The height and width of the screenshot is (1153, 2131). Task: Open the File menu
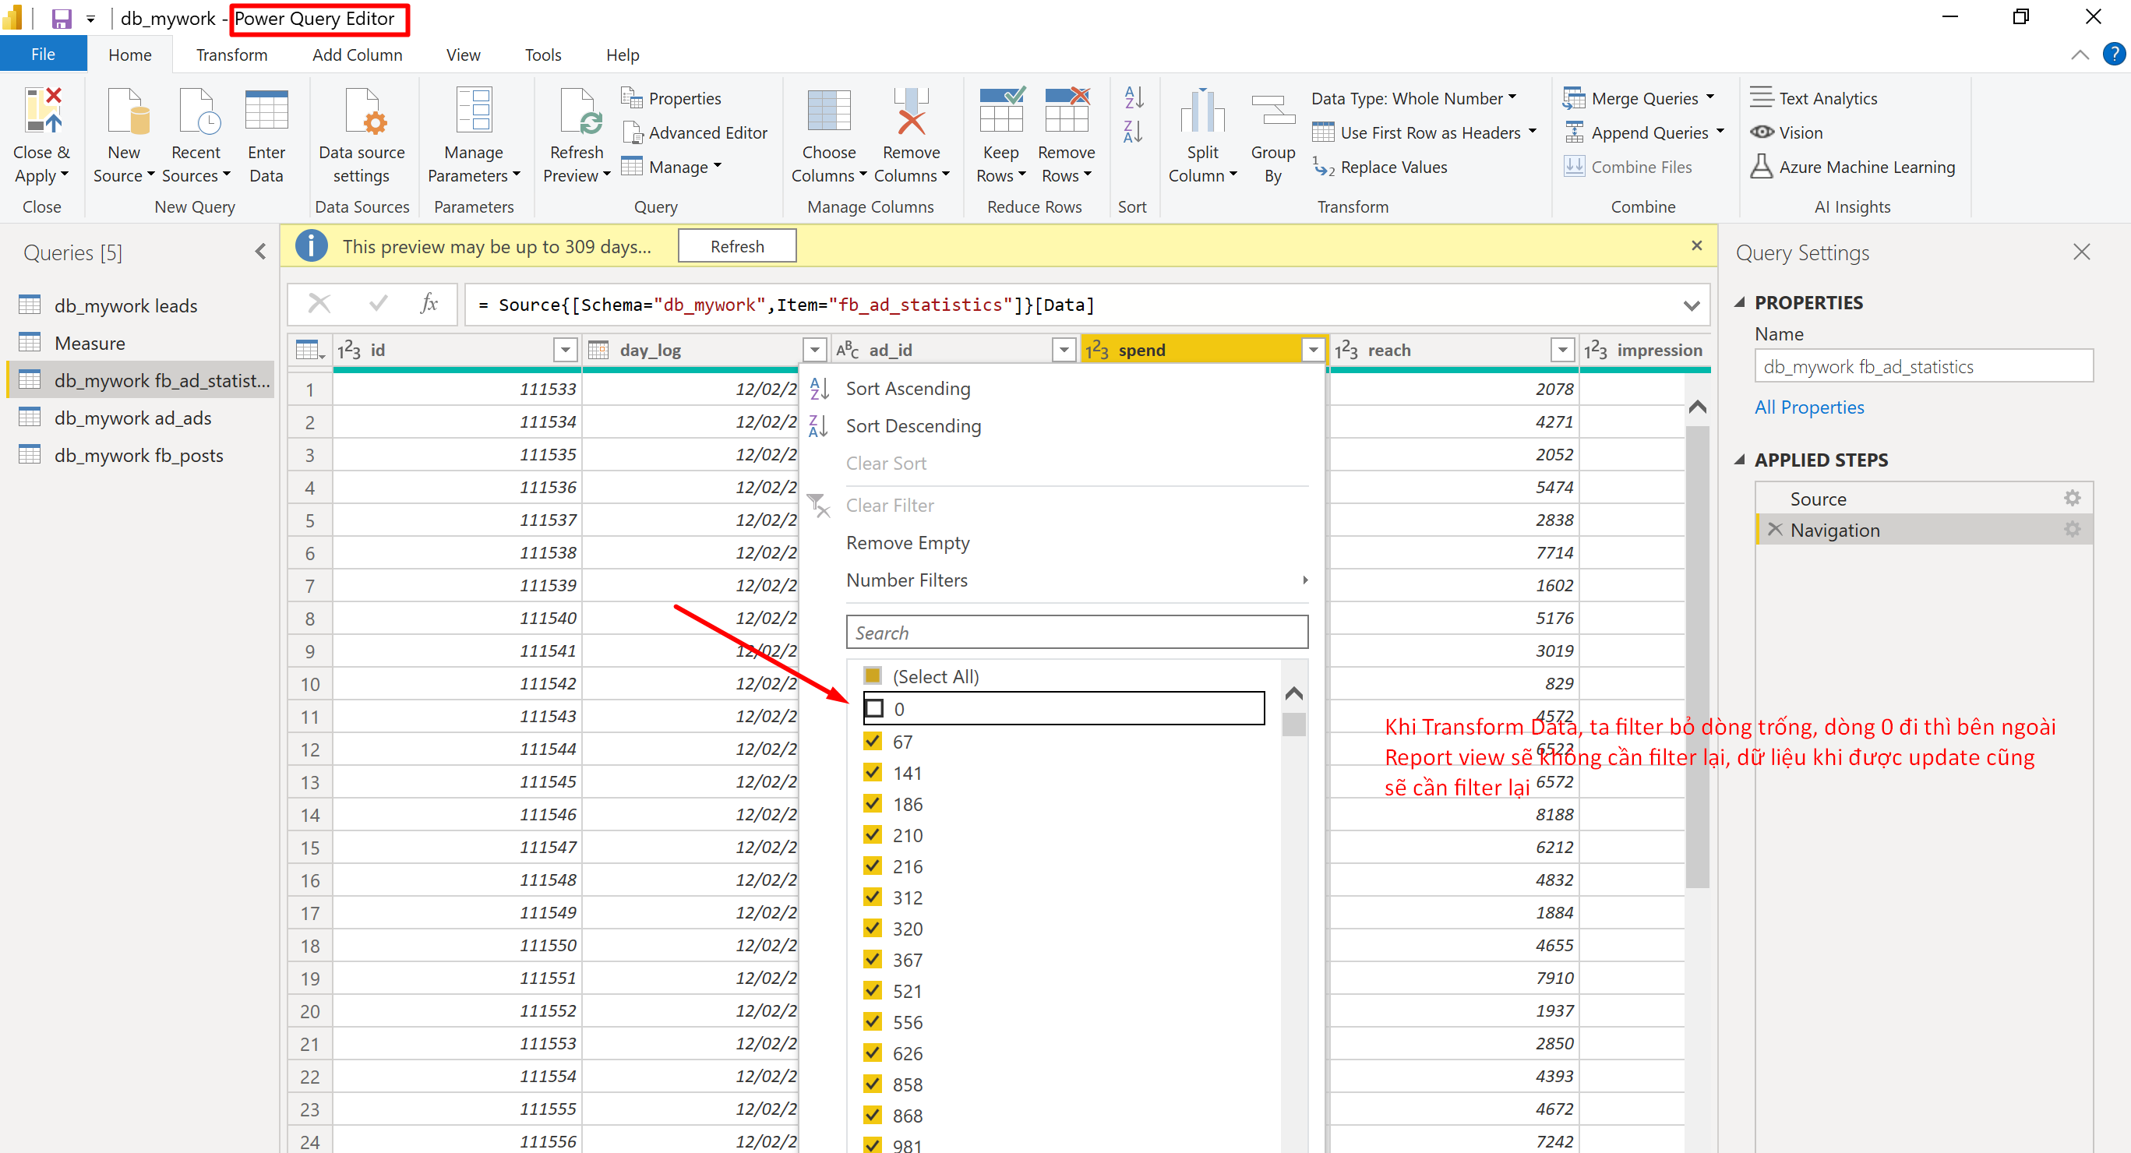(x=43, y=55)
